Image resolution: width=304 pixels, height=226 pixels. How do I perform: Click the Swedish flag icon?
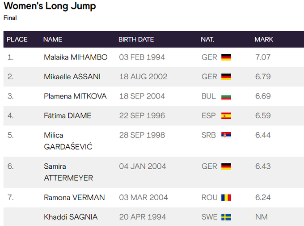click(226, 217)
